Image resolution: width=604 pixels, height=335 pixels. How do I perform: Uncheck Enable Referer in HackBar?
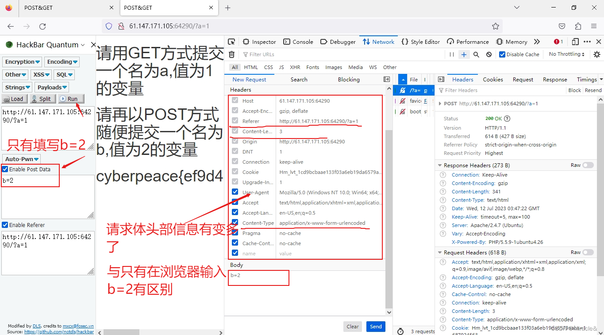coord(5,225)
